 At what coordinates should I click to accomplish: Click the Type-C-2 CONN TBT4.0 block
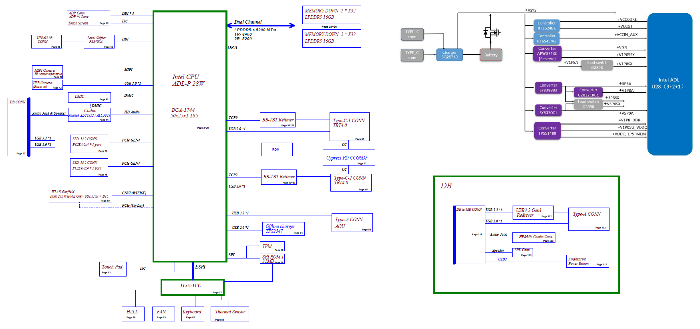pyautogui.click(x=351, y=183)
